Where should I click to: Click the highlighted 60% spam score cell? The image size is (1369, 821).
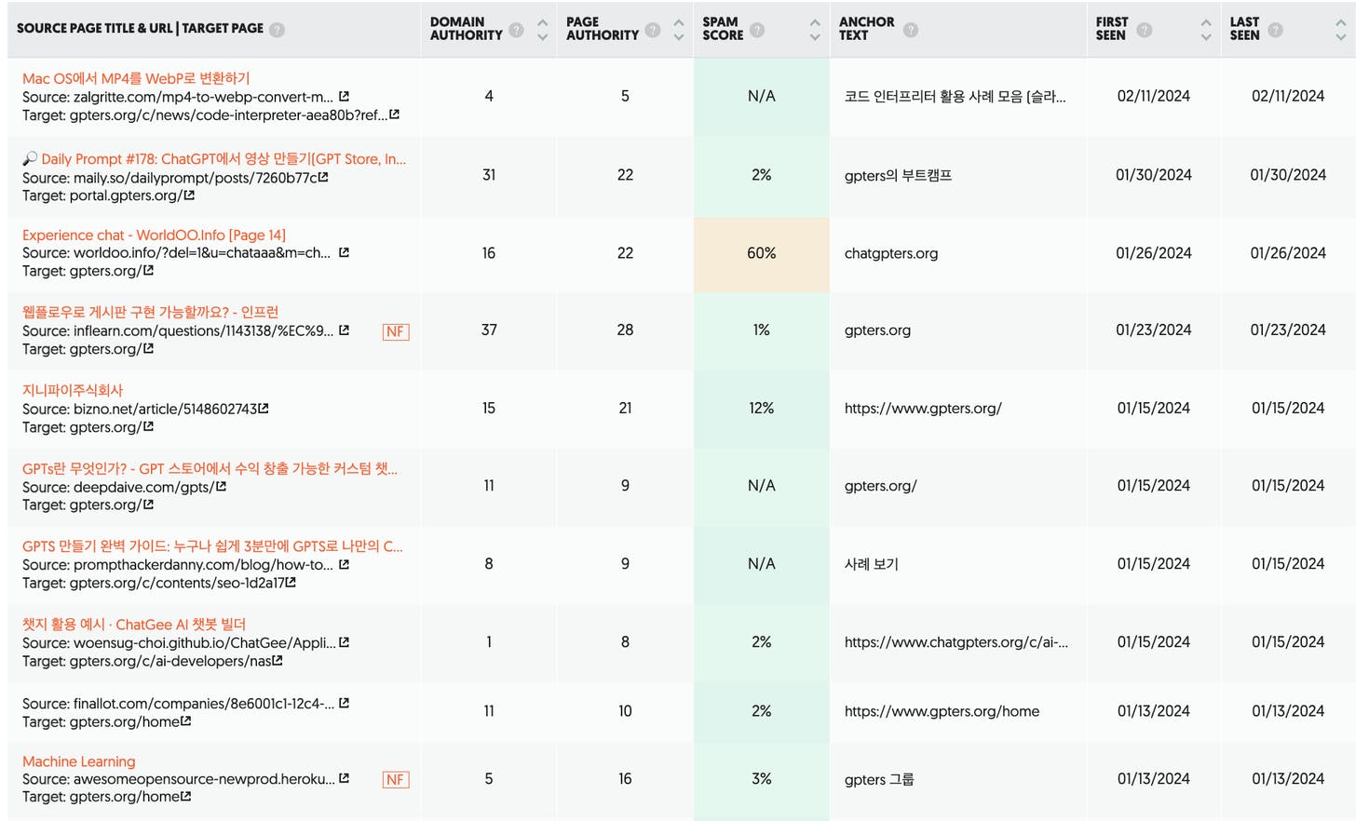(761, 253)
